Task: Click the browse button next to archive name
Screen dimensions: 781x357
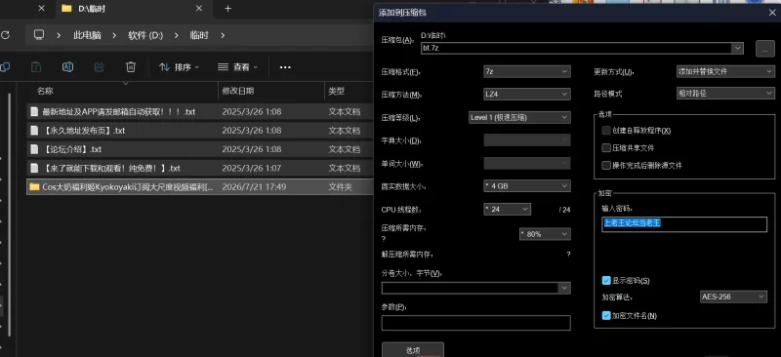Action: [x=765, y=49]
